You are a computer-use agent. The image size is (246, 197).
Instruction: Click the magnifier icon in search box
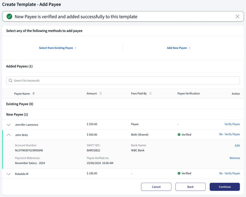tap(11, 81)
